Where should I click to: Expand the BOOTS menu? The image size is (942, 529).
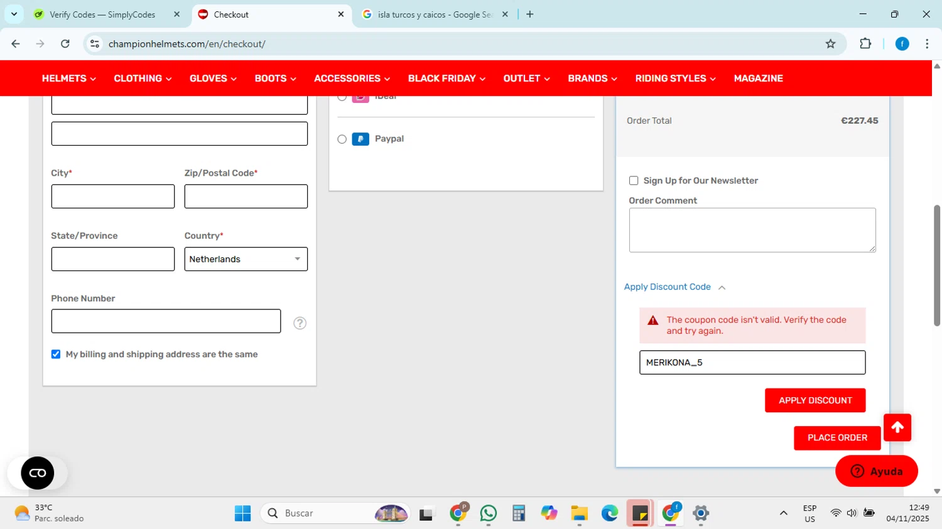[x=275, y=78]
